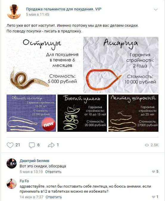Share the post using the arrow icon
Viewport: 165px width, 201px height.
click(51, 145)
